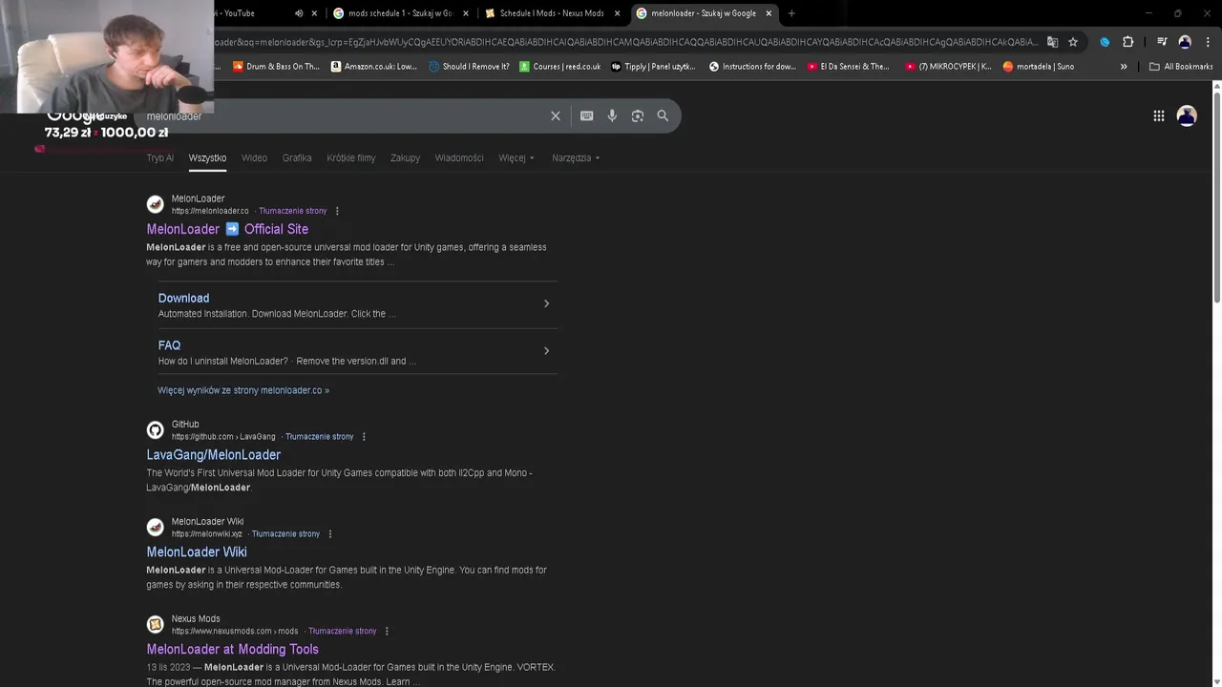
Task: Click the Nexus Mods result favicon
Action: (x=155, y=625)
